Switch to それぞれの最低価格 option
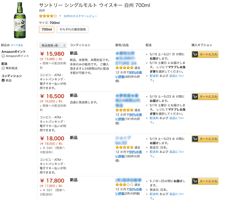 point(73,29)
